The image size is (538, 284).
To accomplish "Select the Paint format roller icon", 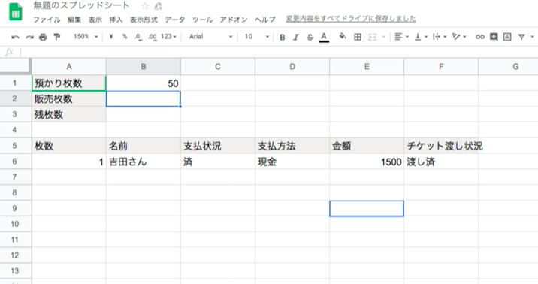I will pos(57,37).
